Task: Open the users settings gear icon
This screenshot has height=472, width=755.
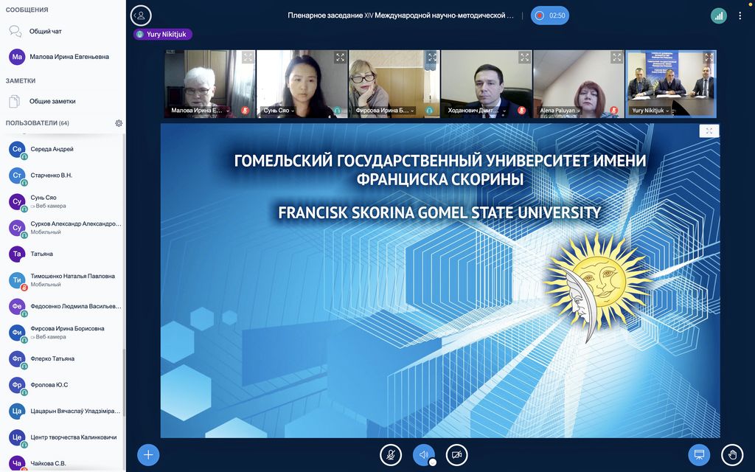Action: click(119, 123)
